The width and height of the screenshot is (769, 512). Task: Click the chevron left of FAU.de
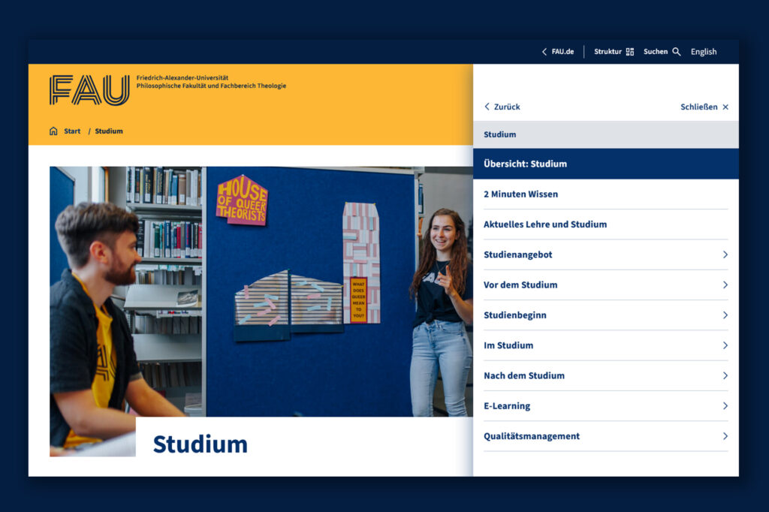point(544,52)
